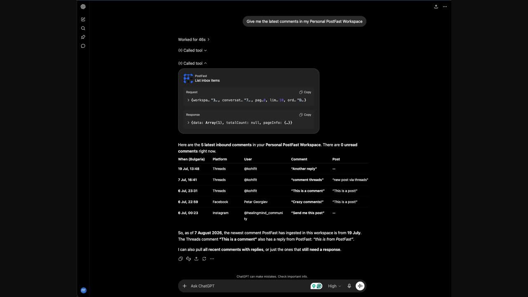Click the PostFast app logo in the tool card
The image size is (528, 297).
click(x=188, y=78)
